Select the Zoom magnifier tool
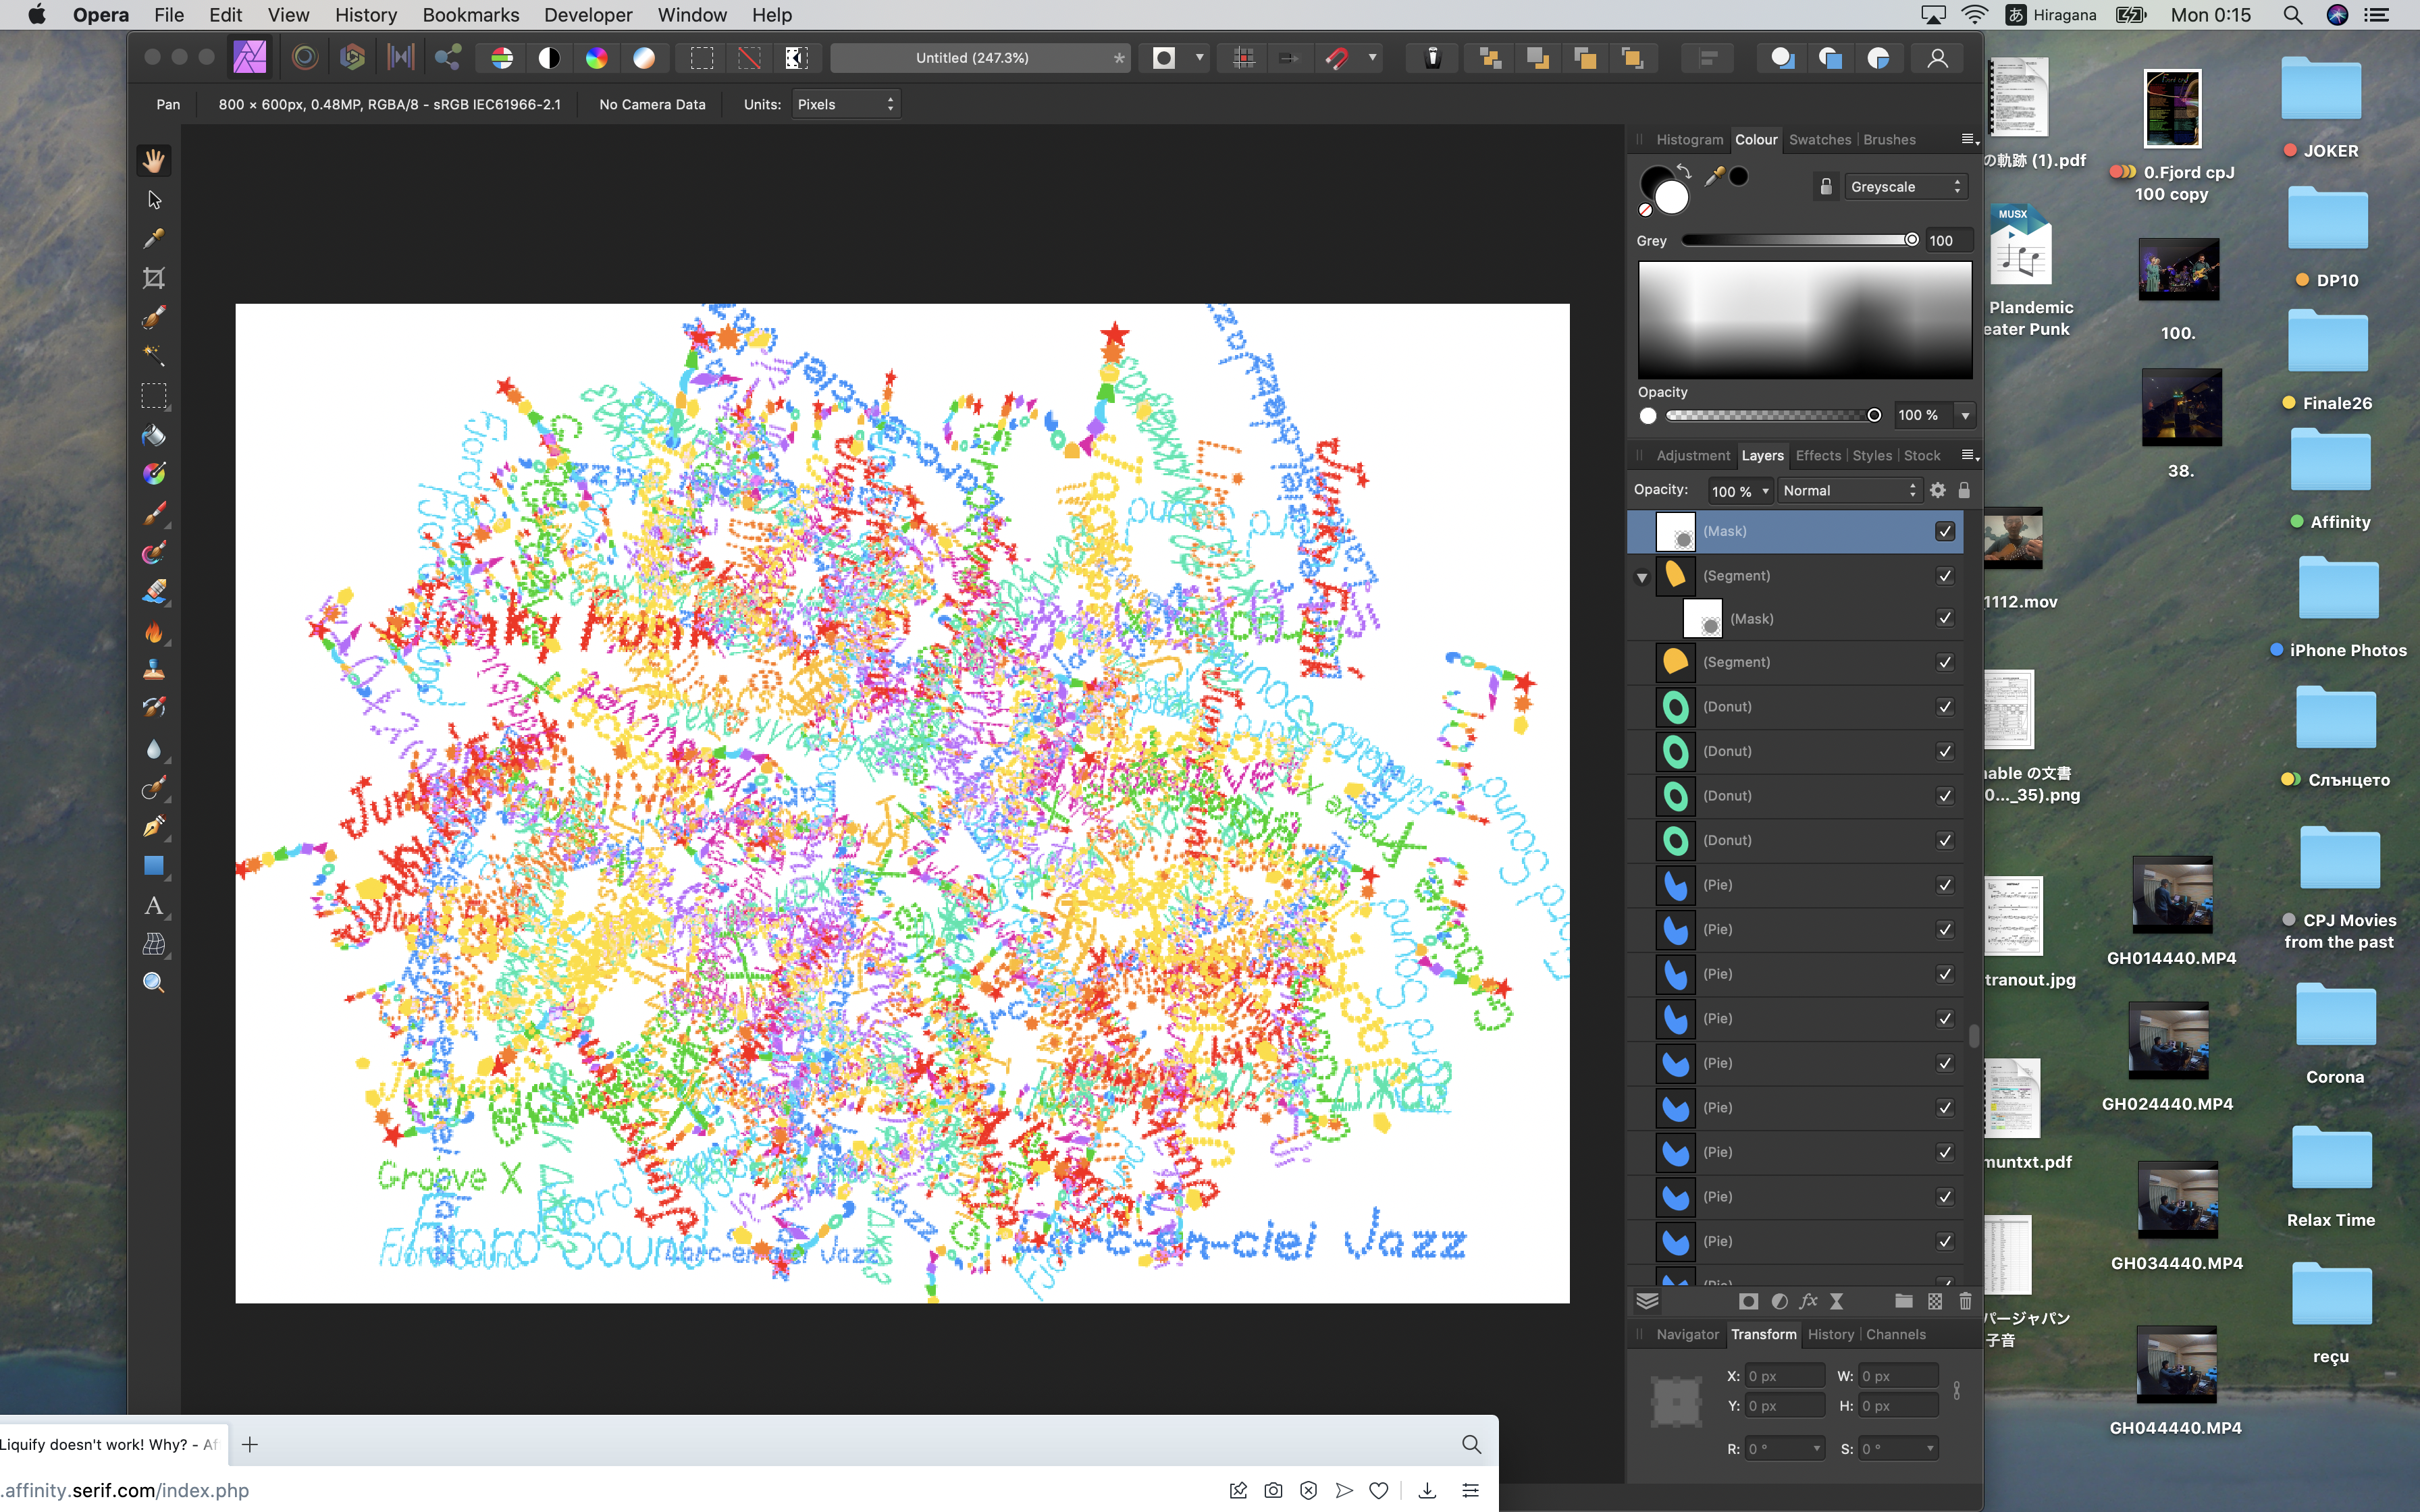Screen dimensions: 2420x1512 pyautogui.click(x=154, y=983)
